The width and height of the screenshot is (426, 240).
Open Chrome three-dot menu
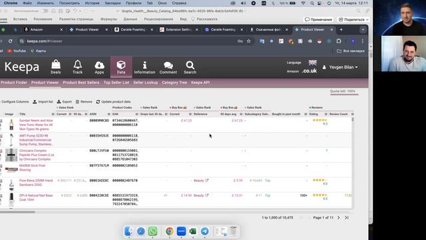click(362, 41)
